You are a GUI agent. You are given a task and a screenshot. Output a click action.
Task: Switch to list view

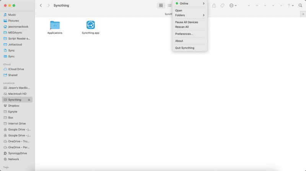pyautogui.click(x=169, y=5)
